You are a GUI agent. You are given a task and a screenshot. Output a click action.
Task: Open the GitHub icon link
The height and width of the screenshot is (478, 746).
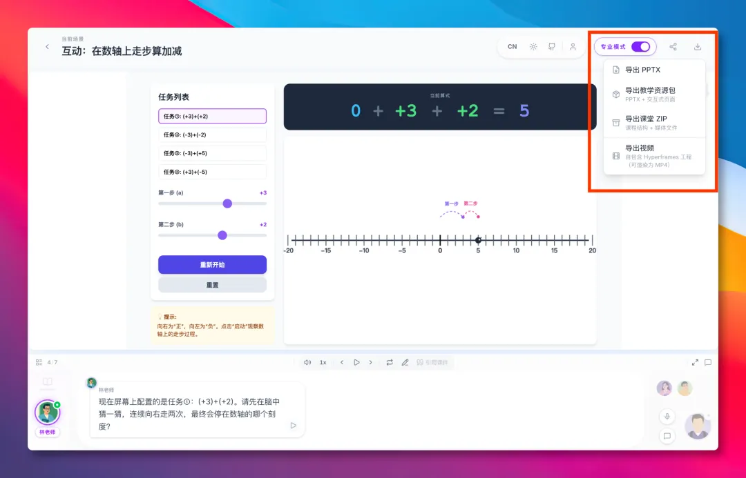[x=551, y=47]
